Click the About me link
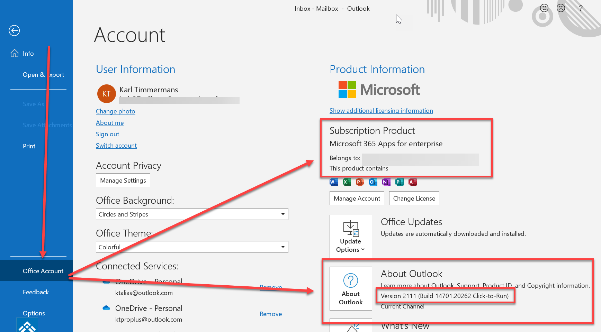 coord(110,122)
